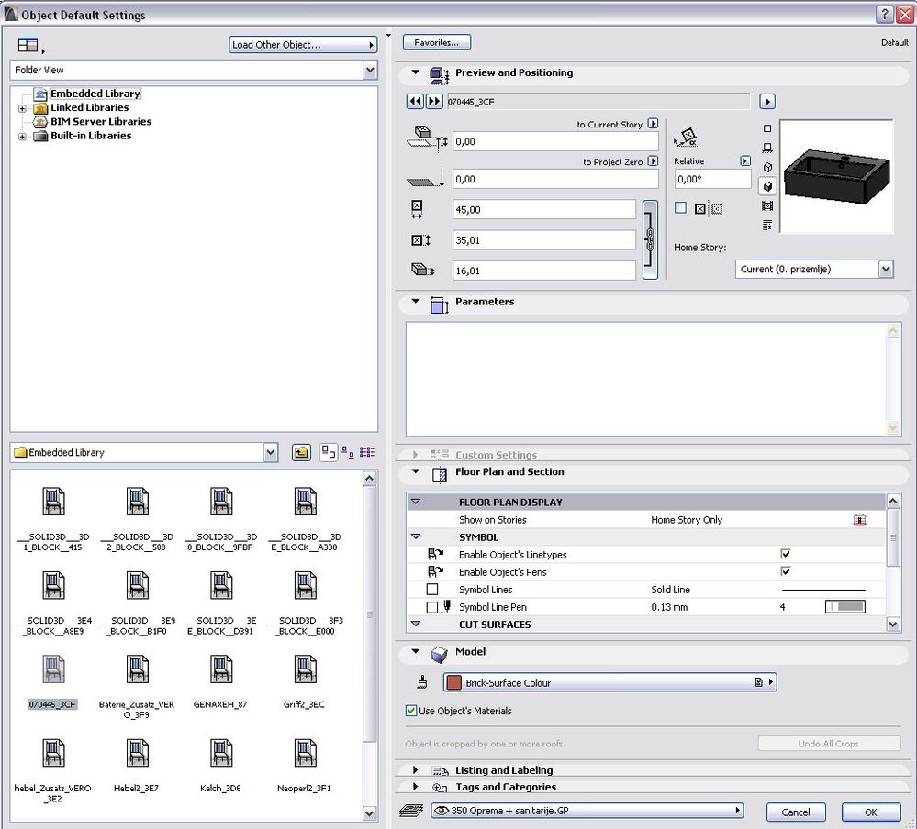Click the Favorites button
Image resolution: width=917 pixels, height=829 pixels.
(437, 42)
